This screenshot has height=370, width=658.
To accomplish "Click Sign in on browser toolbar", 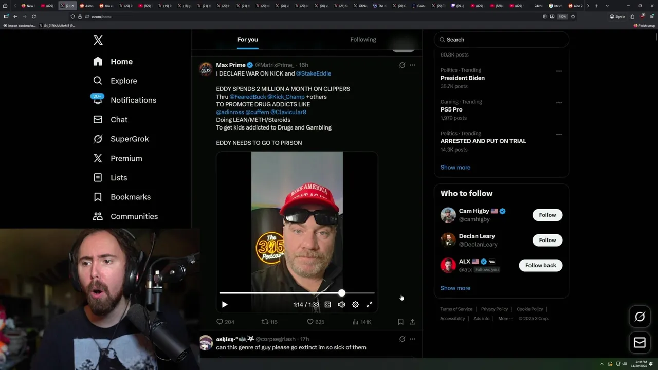I will click(617, 17).
